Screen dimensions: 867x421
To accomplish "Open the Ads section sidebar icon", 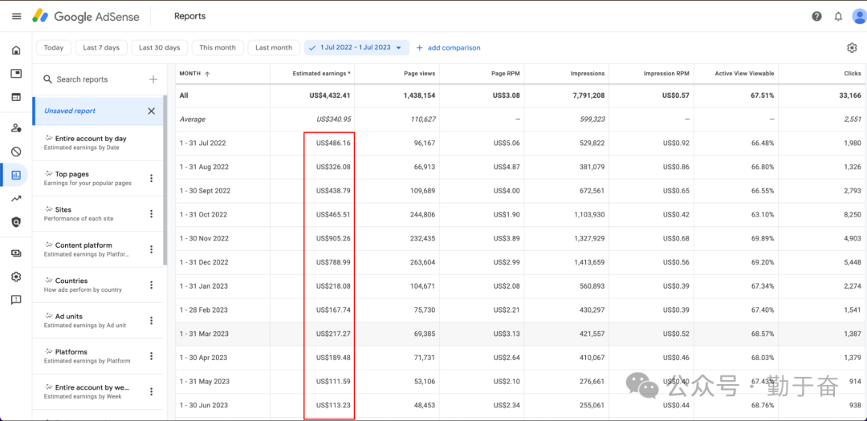I will click(x=16, y=74).
